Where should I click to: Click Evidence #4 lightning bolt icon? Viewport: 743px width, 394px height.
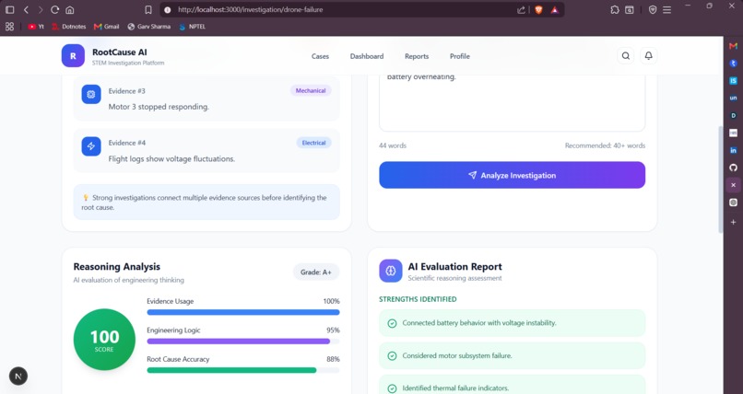91,146
